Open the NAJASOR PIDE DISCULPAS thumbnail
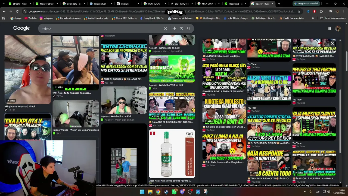 pos(172,106)
